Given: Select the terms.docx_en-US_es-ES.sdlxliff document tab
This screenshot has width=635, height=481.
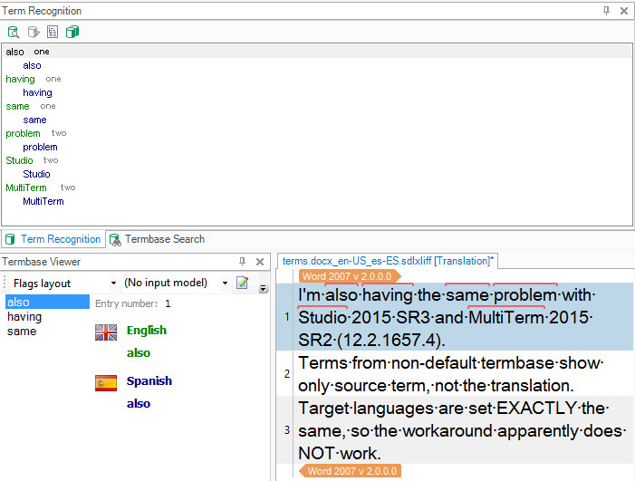Looking at the screenshot, I should click(388, 261).
